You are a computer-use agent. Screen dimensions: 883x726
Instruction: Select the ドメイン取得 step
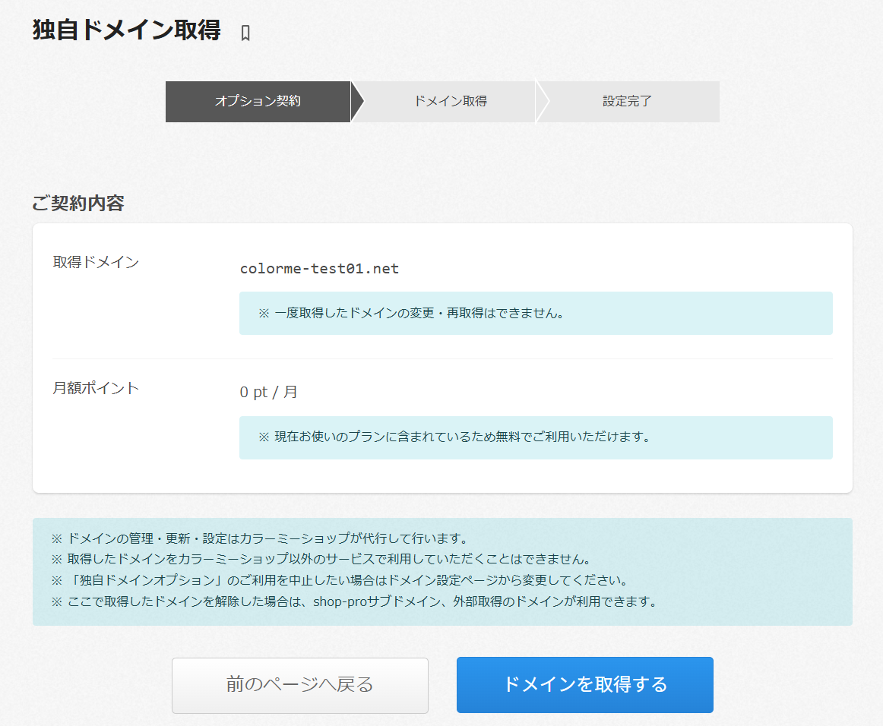tap(450, 101)
